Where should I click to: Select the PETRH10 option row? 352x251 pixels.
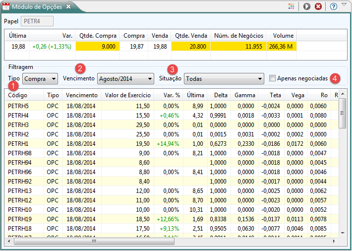click(172, 210)
